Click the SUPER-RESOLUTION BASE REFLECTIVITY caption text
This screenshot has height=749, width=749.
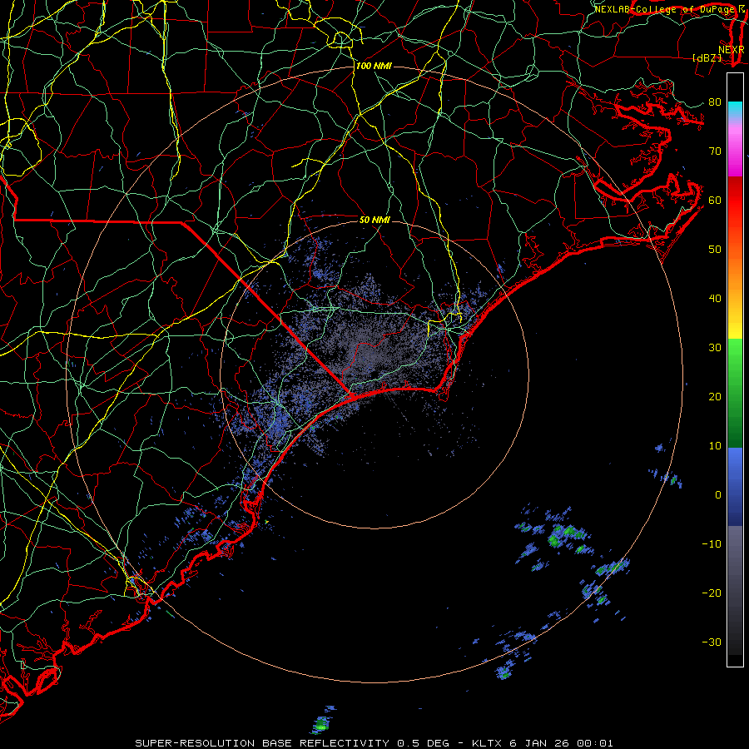click(262, 743)
